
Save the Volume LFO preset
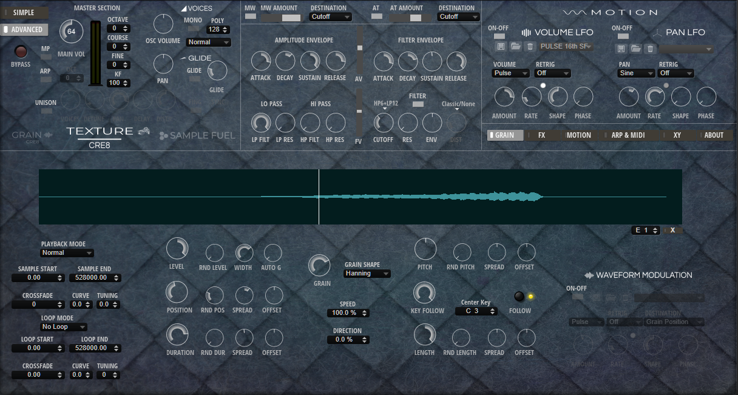[501, 47]
